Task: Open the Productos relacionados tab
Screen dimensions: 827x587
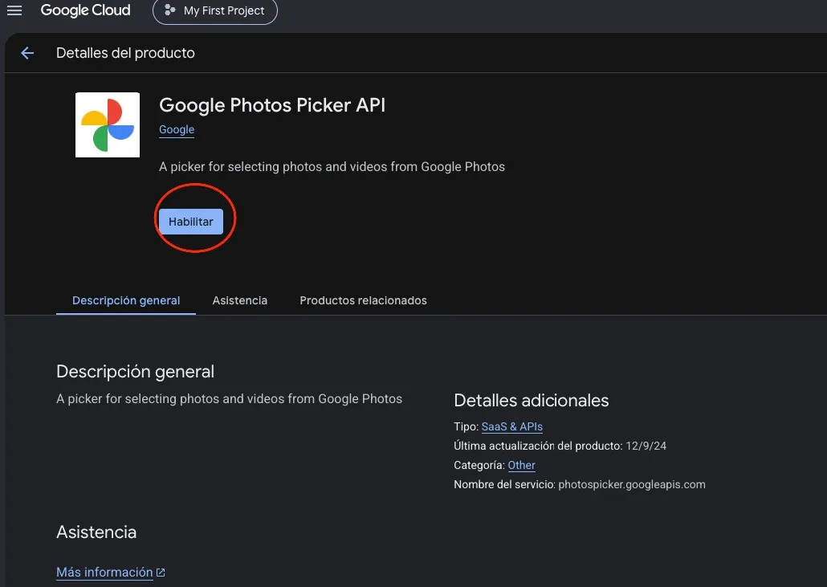Action: coord(364,300)
